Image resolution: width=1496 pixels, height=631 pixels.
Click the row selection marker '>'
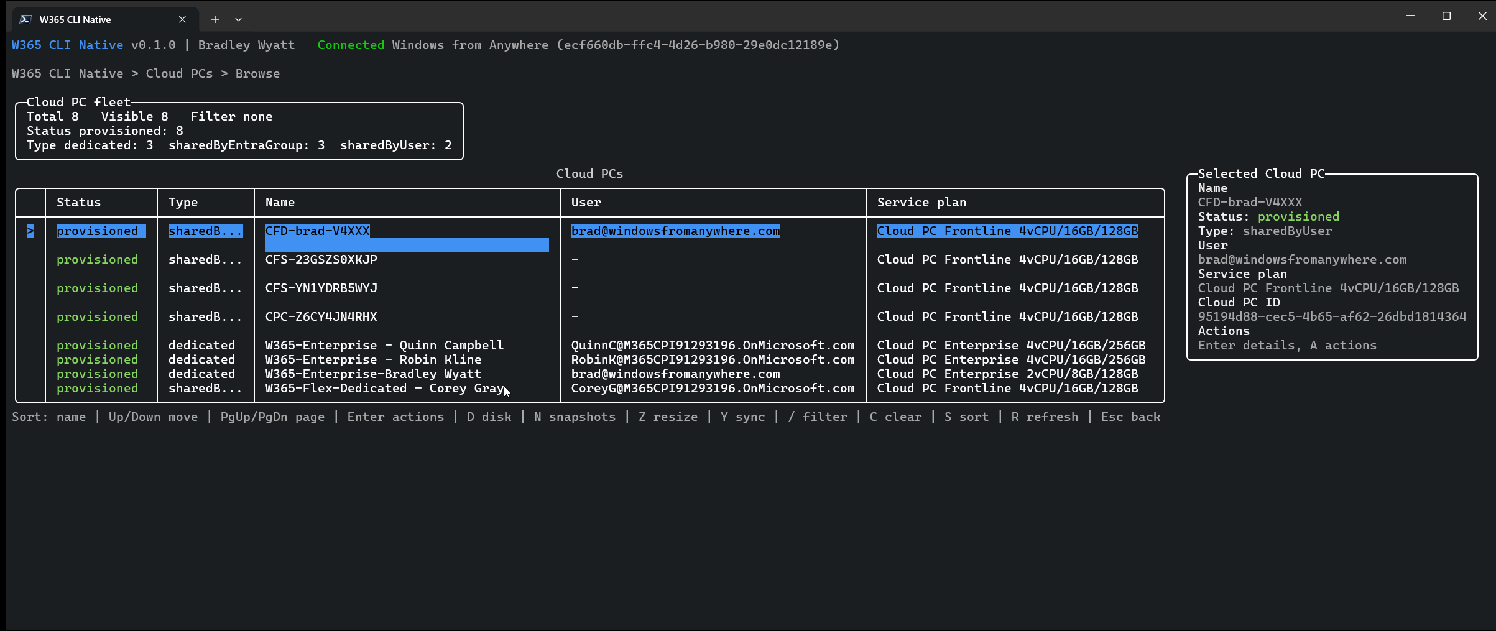30,231
